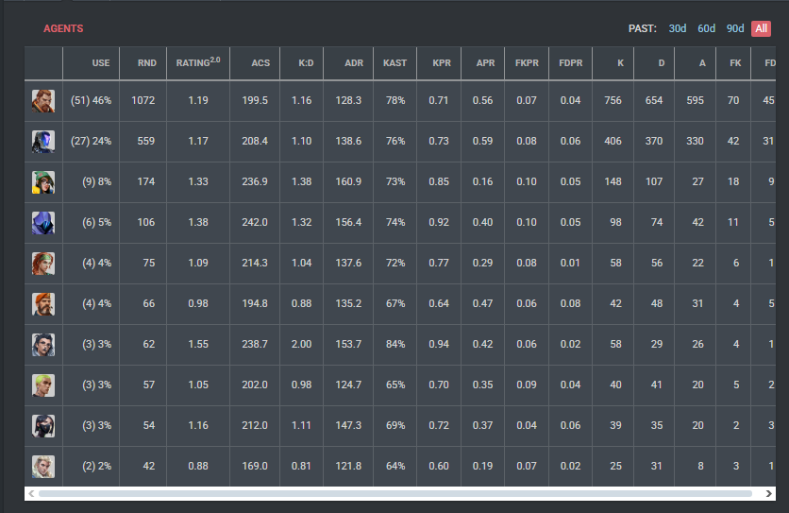
Task: Click the FDPR column header
Action: point(571,63)
